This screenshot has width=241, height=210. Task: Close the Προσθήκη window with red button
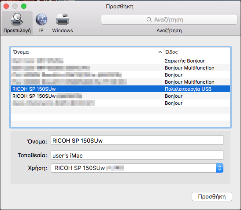[6, 6]
